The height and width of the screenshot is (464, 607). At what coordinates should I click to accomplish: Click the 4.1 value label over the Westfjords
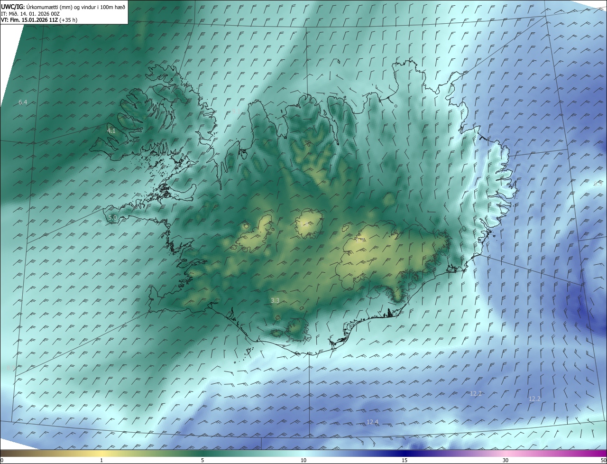coord(111,130)
